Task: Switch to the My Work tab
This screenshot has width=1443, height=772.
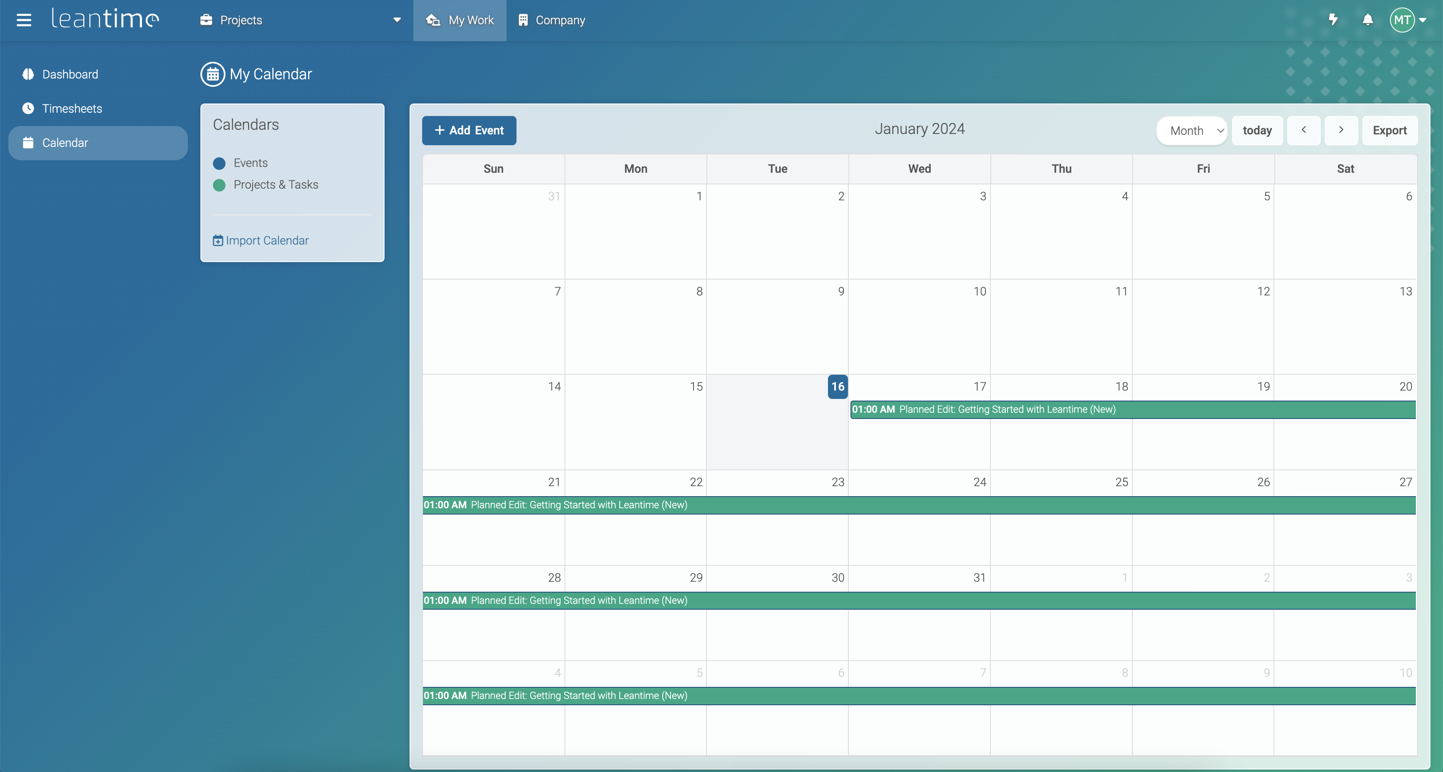Action: [x=460, y=20]
